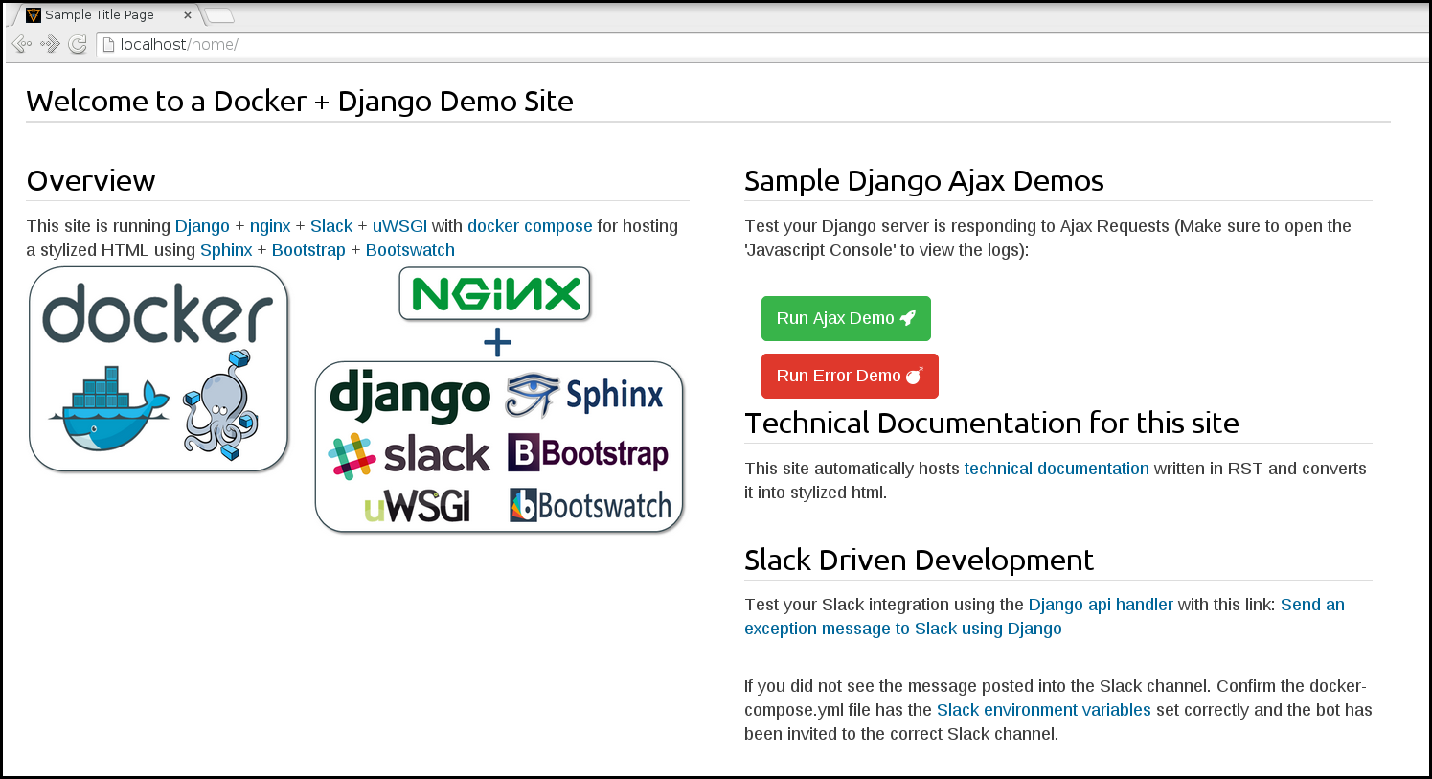Image resolution: width=1432 pixels, height=779 pixels.
Task: Click the Welcome to a Docker + Django heading
Action: tap(300, 101)
